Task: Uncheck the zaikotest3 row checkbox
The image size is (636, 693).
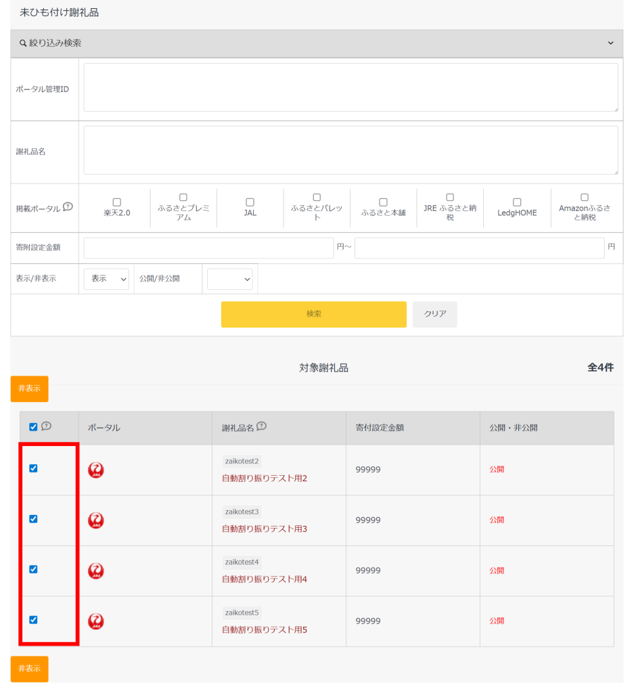Action: coord(33,519)
